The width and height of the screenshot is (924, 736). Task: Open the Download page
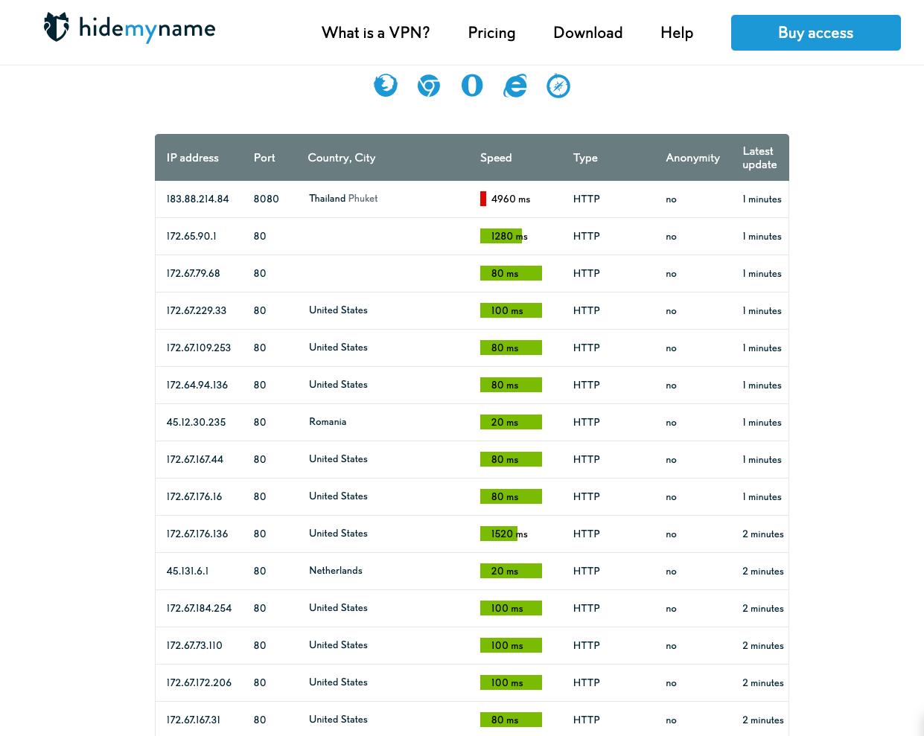[x=587, y=33]
